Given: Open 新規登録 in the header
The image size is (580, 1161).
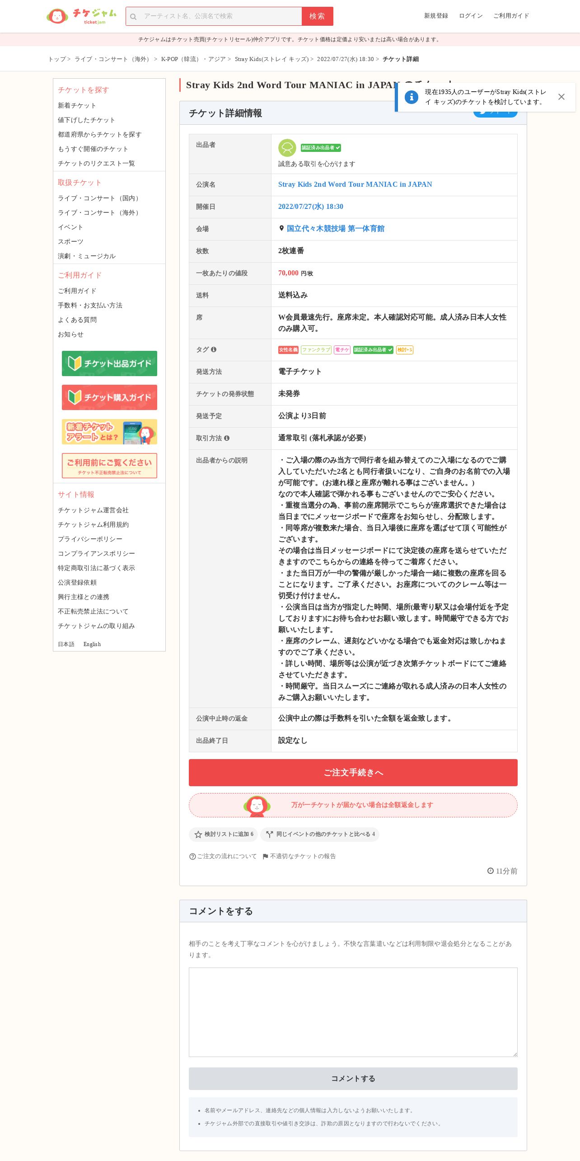Looking at the screenshot, I should click(436, 16).
